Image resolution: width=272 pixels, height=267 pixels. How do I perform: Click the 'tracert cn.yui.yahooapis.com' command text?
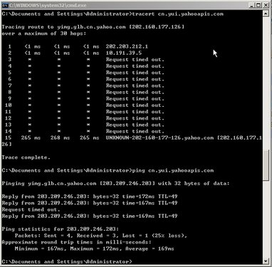(178, 14)
